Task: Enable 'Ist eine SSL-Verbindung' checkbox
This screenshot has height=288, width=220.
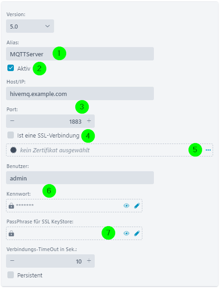Action: pyautogui.click(x=11, y=135)
